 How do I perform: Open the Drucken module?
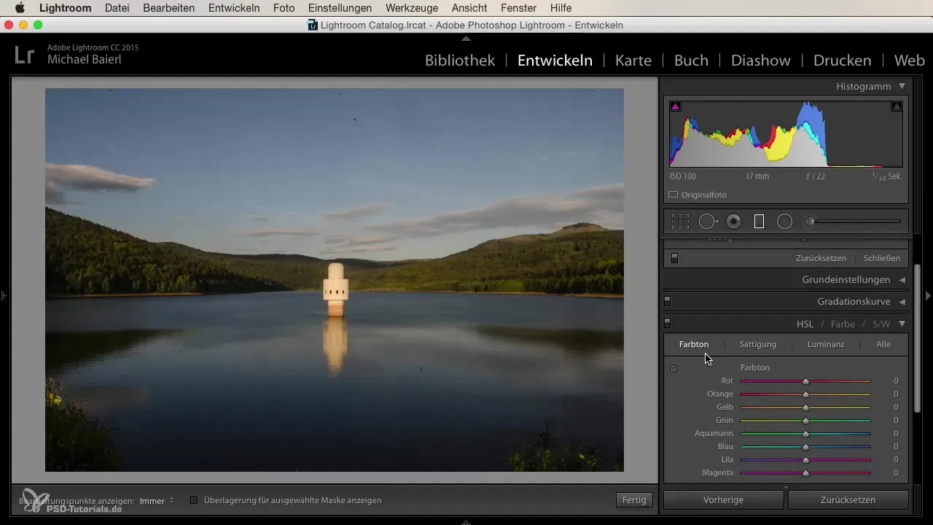click(843, 61)
